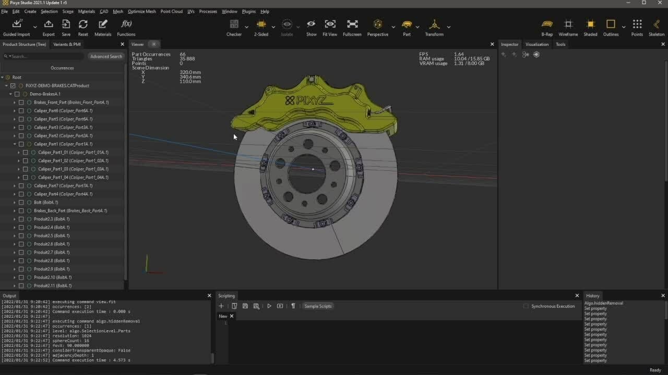Collapse the Root tree node
This screenshot has width=668, height=375.
coord(3,77)
